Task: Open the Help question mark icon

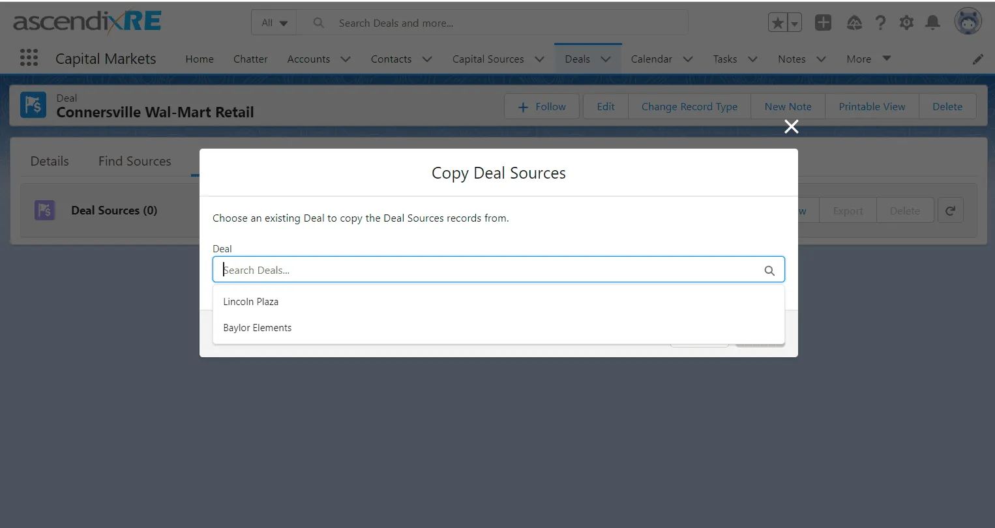Action: tap(880, 23)
